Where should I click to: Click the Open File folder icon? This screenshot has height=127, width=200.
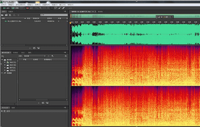click(x=3, y=15)
